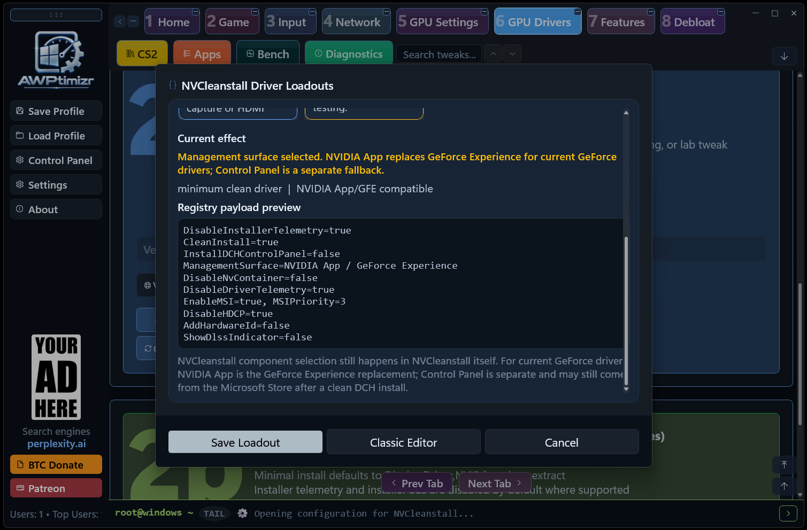Click the TAIL badge in terminal bar
Viewport: 807px width, 530px height.
click(214, 513)
